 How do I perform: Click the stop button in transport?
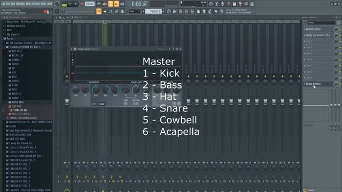coord(76,4)
